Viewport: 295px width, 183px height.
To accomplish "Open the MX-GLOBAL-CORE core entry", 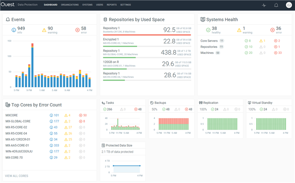I will coord(18,121).
